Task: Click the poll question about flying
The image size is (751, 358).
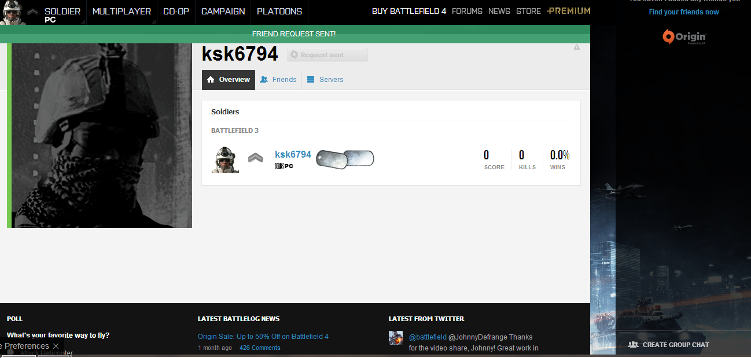Action: [x=58, y=335]
